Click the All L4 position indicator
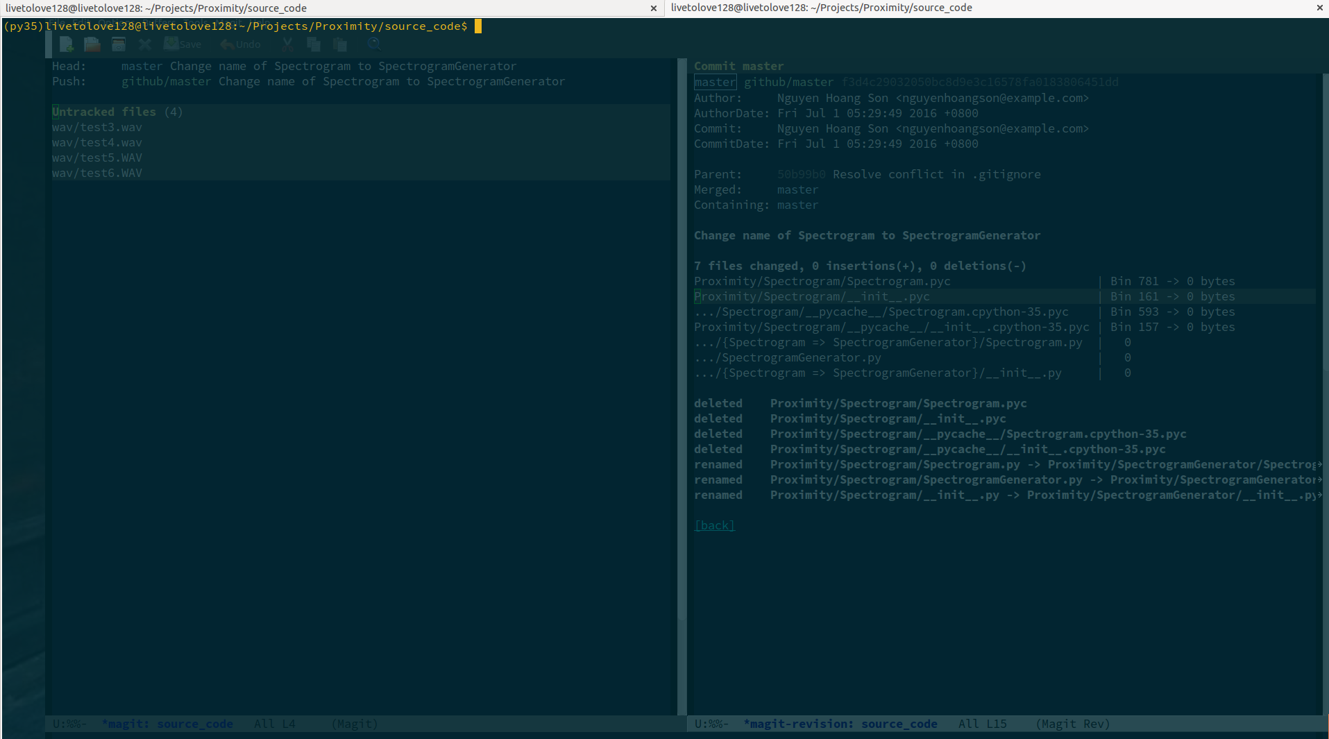This screenshot has height=739, width=1329. click(x=275, y=724)
